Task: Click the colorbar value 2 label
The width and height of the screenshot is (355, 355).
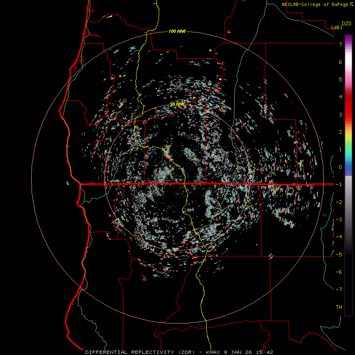Action: [x=340, y=132]
